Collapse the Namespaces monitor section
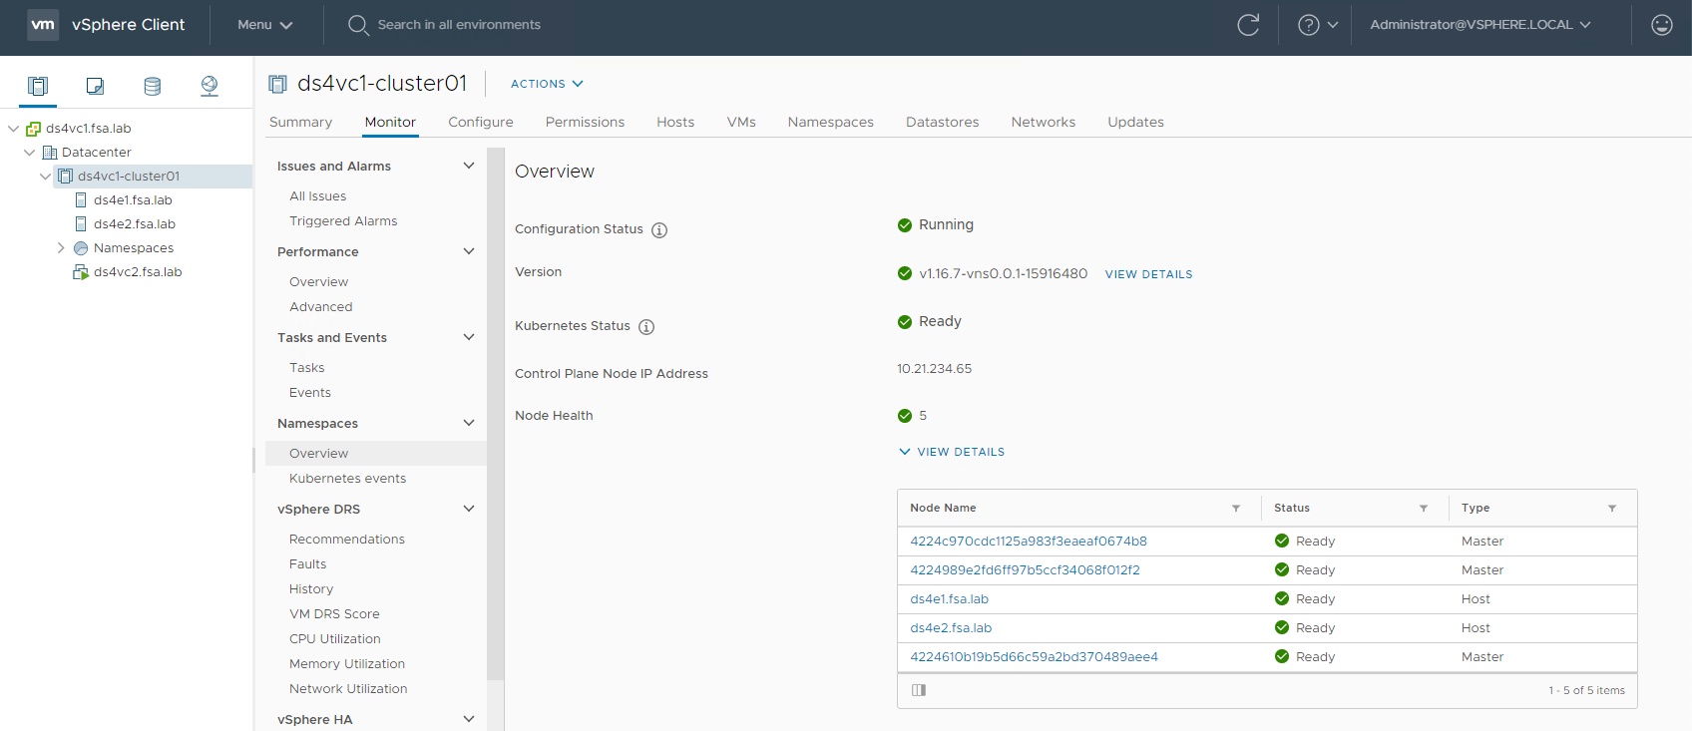 [469, 423]
